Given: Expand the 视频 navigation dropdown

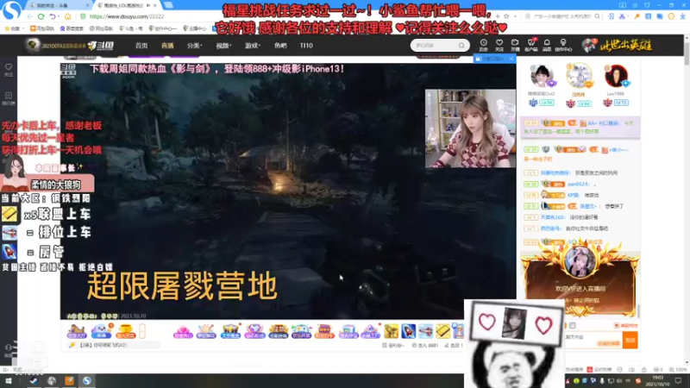Looking at the screenshot, I should pos(223,46).
